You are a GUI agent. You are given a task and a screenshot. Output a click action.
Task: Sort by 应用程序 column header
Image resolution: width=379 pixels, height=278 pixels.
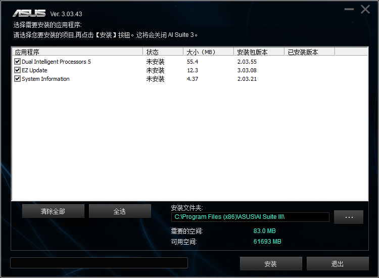coord(77,52)
